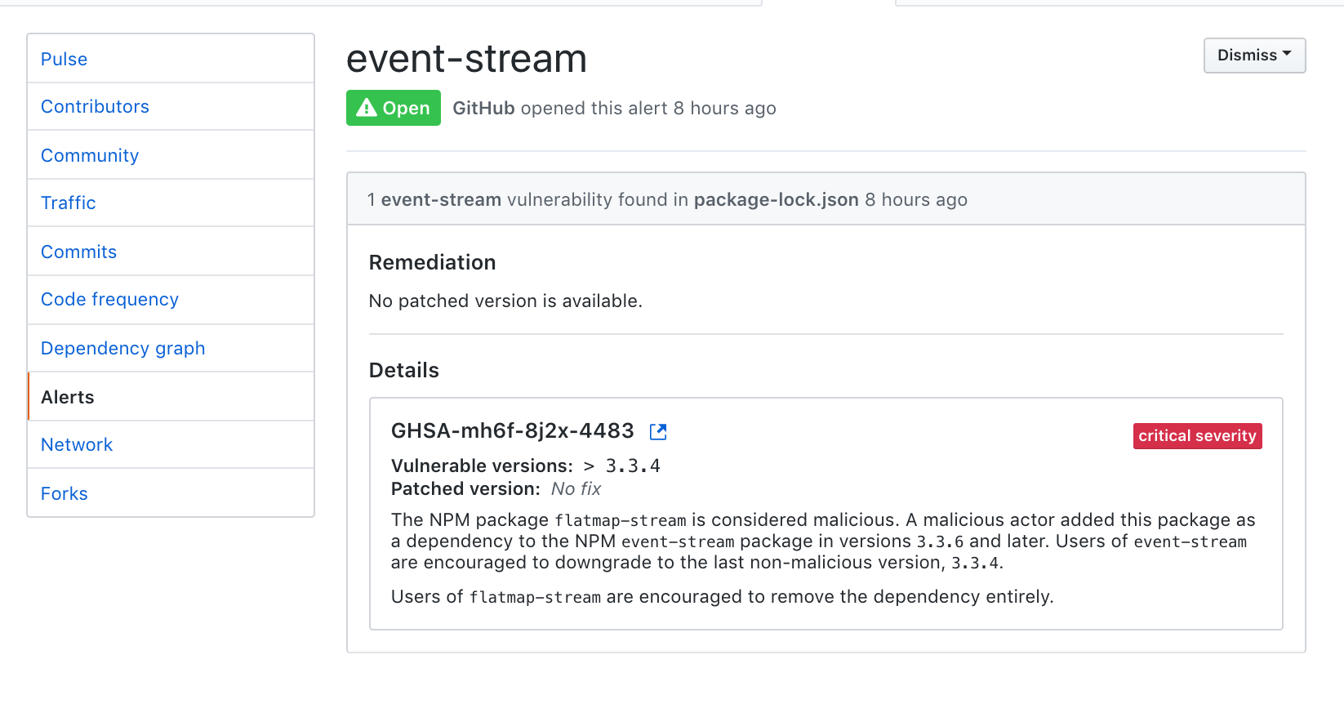Select the active Alerts sidebar item

pos(171,397)
